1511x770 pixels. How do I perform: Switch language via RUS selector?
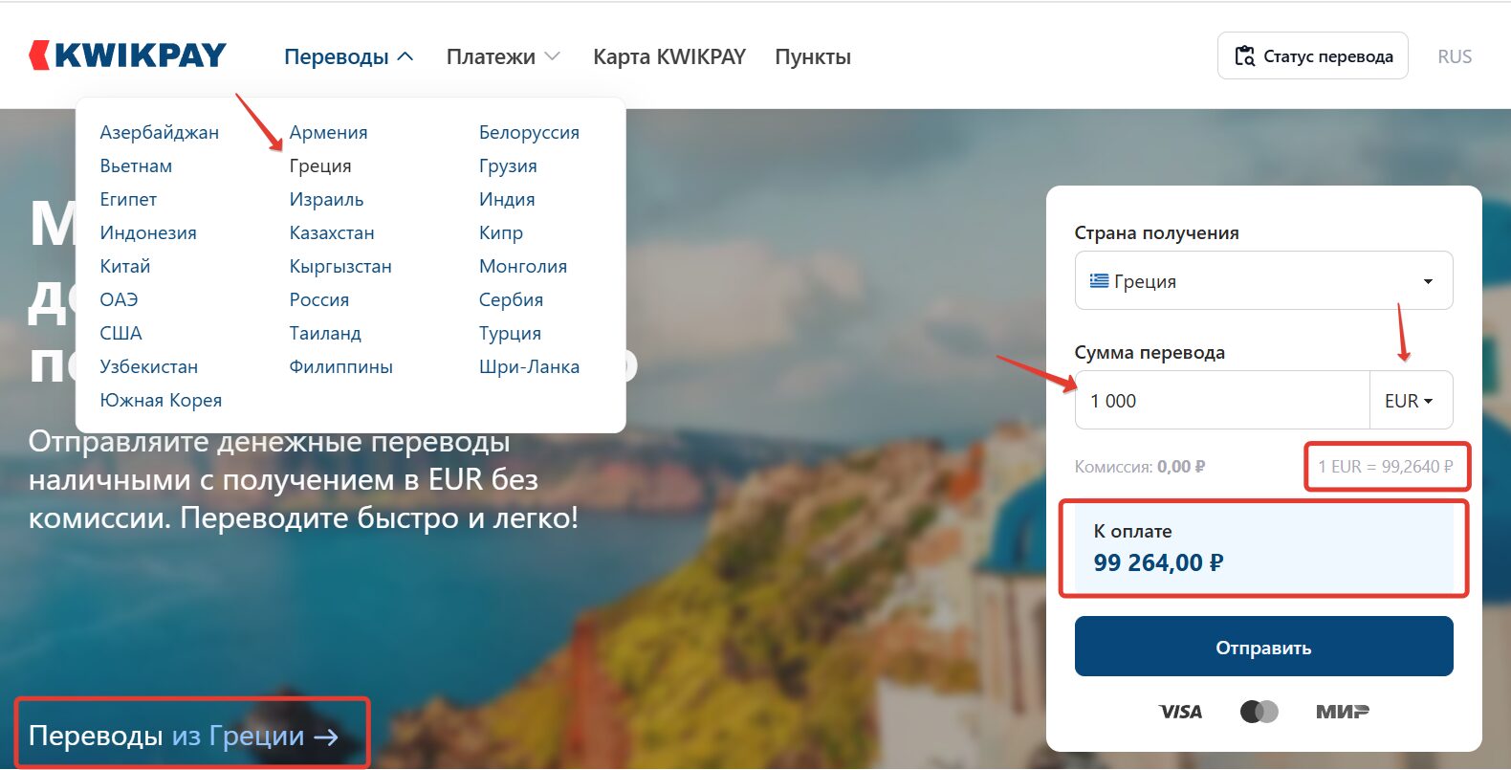(1454, 56)
